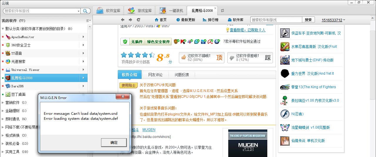Open 查看教程 tutorial link
The width and height of the screenshot is (376, 157).
pyautogui.click(x=248, y=30)
